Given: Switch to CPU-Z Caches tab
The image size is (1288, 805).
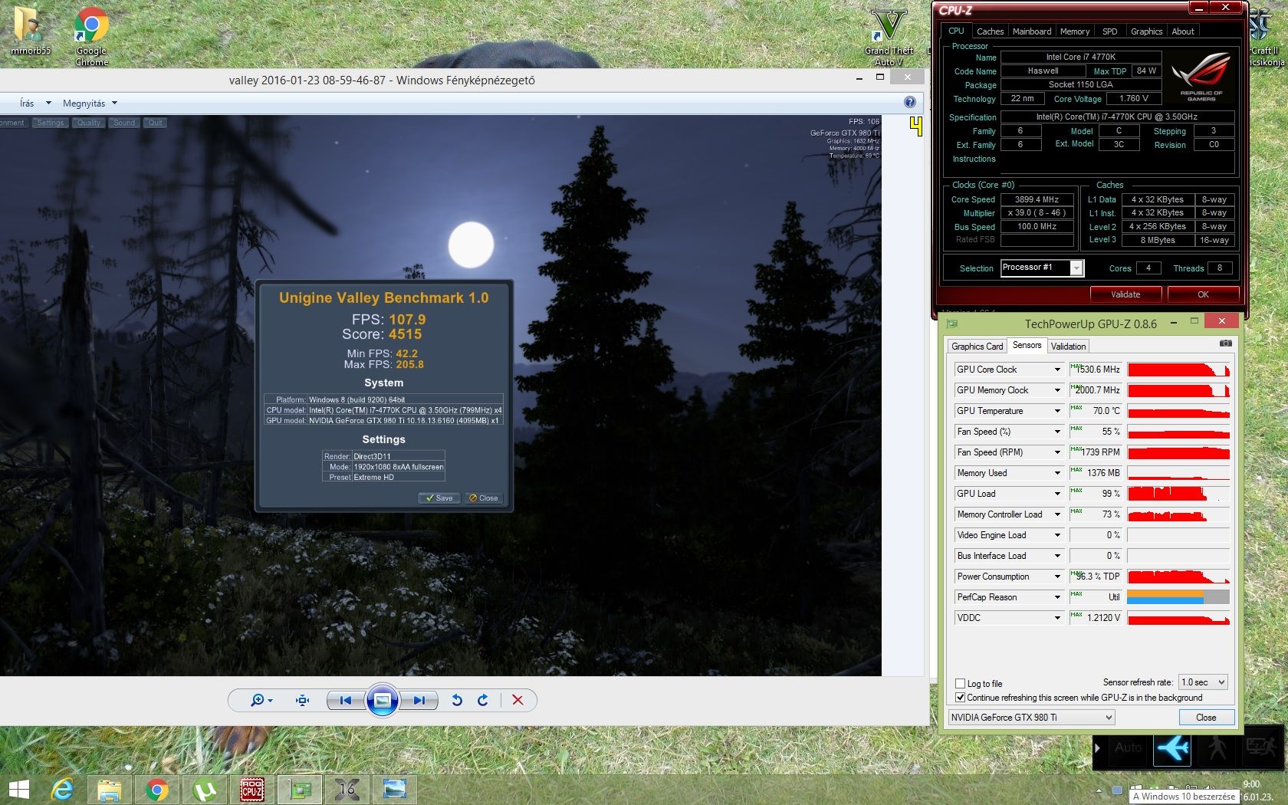Looking at the screenshot, I should 990,31.
